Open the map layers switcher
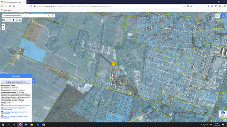Screen dimensions: 227x127 click(x=218, y=16)
